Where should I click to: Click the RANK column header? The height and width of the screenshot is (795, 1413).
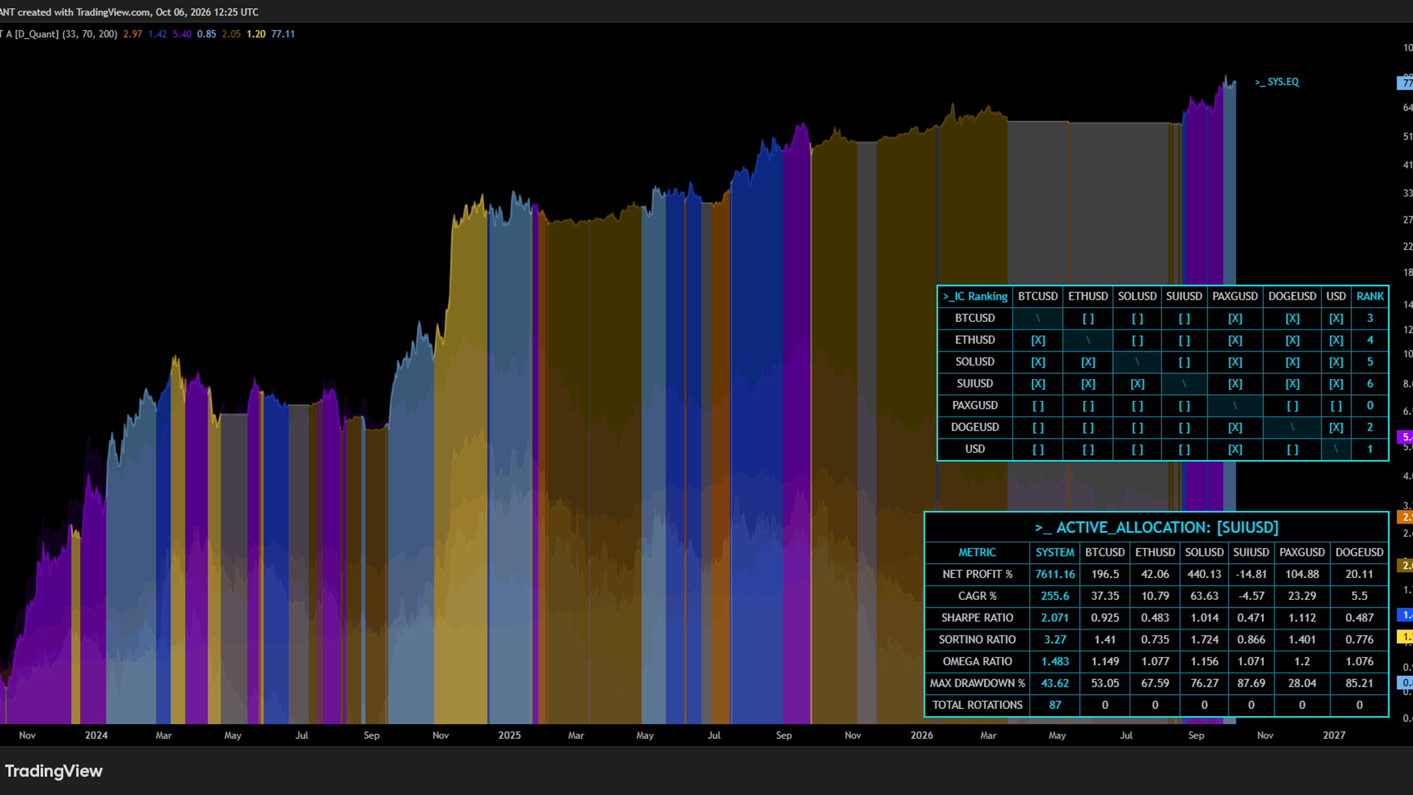pyautogui.click(x=1370, y=296)
